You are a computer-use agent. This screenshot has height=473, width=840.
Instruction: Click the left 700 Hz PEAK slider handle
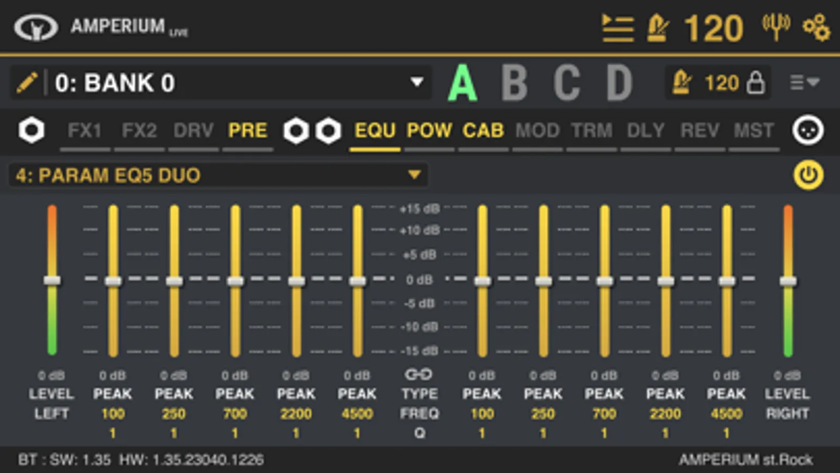click(x=235, y=281)
